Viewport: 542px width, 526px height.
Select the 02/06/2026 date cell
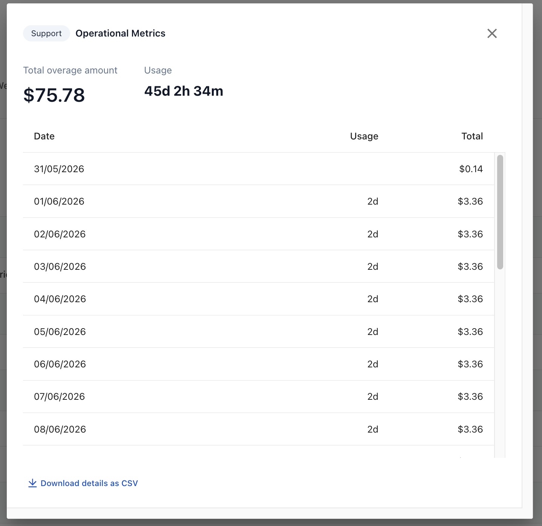60,234
